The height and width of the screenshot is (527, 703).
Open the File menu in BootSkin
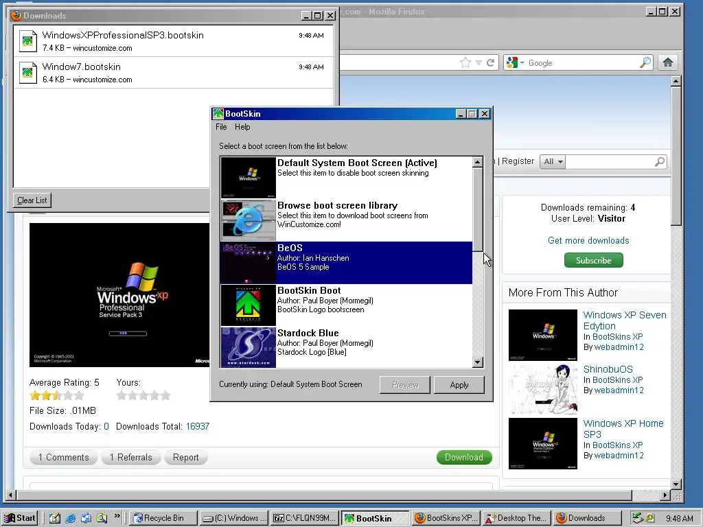coord(221,127)
